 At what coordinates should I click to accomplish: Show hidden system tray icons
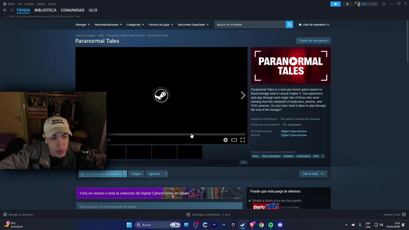coord(346,225)
